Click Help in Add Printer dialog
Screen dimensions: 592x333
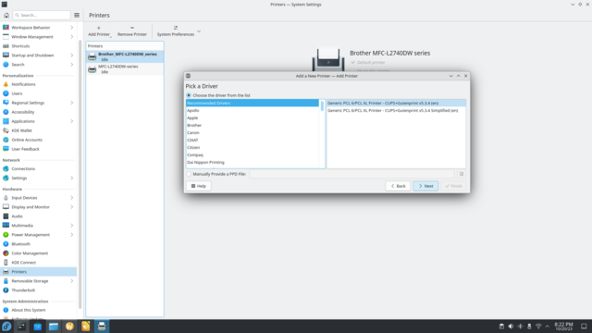[199, 186]
